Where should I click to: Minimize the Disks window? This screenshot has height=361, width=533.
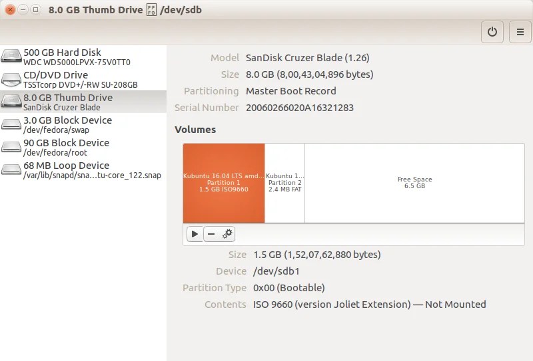click(x=23, y=9)
